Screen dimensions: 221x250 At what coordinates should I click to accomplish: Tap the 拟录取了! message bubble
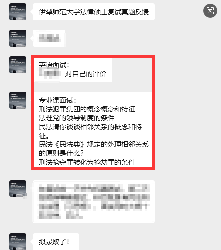(56, 242)
